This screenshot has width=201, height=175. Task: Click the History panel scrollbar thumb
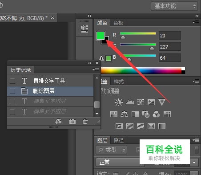coord(97,105)
